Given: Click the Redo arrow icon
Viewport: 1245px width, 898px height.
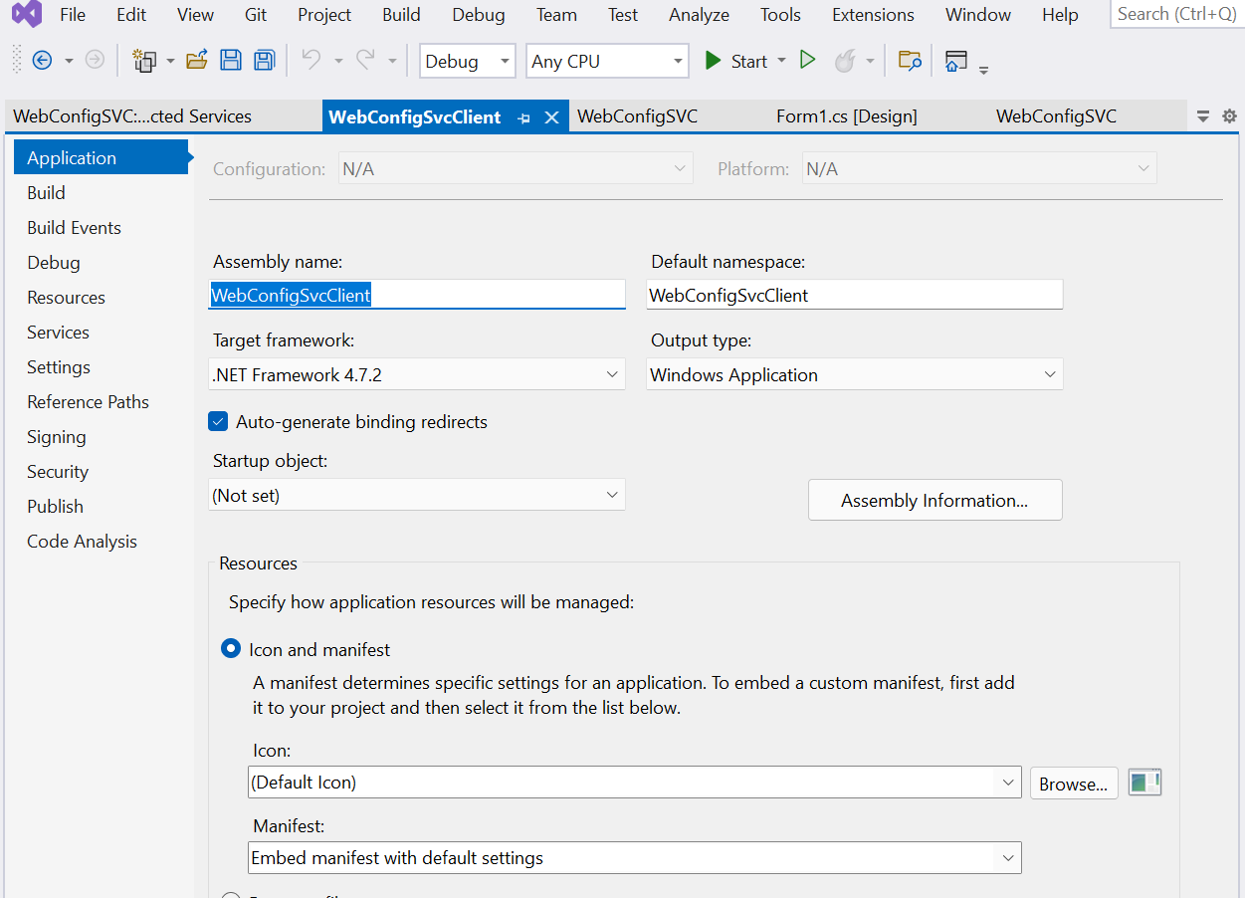Looking at the screenshot, I should pyautogui.click(x=365, y=61).
